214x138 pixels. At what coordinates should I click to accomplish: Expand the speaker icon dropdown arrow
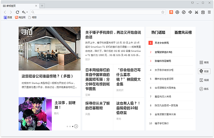click(193, 12)
